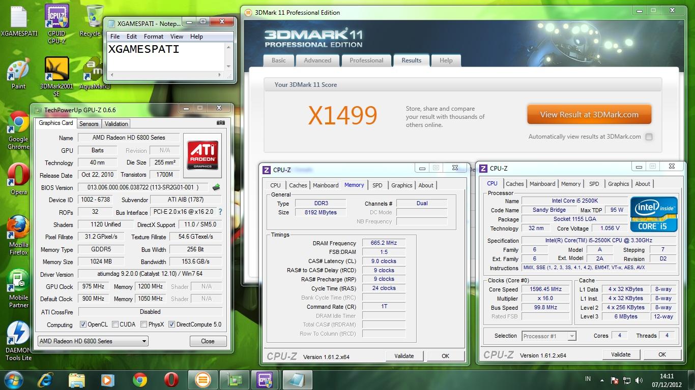
Task: Open Windows Explorer from taskbar
Action: coord(77,379)
